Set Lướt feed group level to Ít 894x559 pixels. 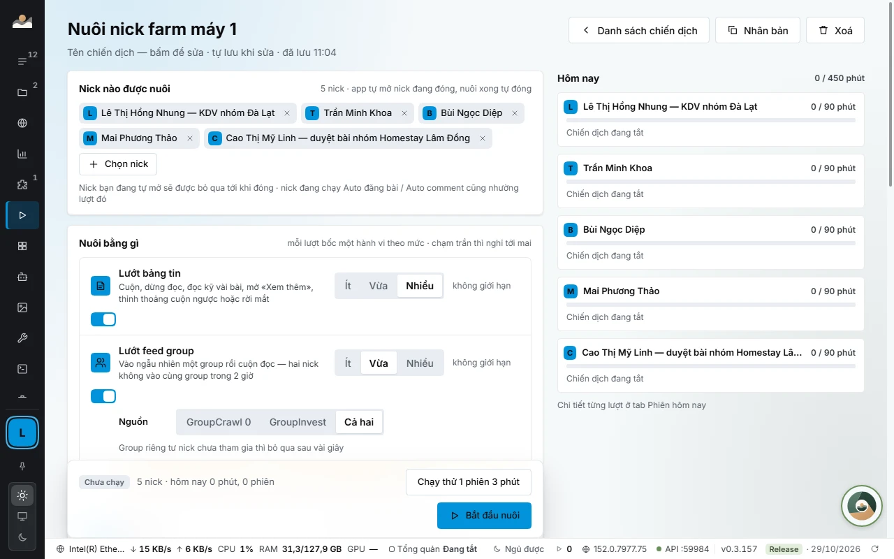coord(348,363)
